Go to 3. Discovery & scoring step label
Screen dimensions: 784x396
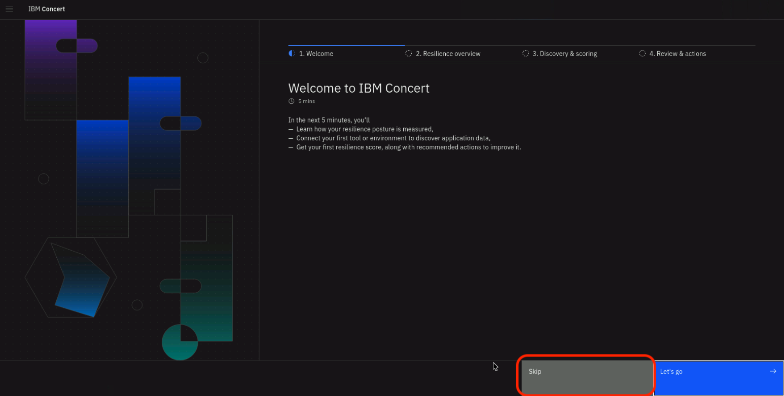click(x=565, y=54)
